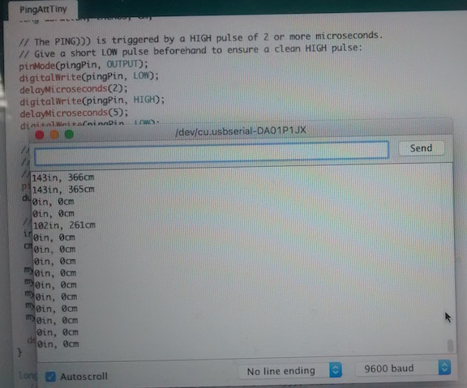Screen dimensions: 467x388
Task: Click the output line 143in, 365cm
Action: [x=63, y=190]
